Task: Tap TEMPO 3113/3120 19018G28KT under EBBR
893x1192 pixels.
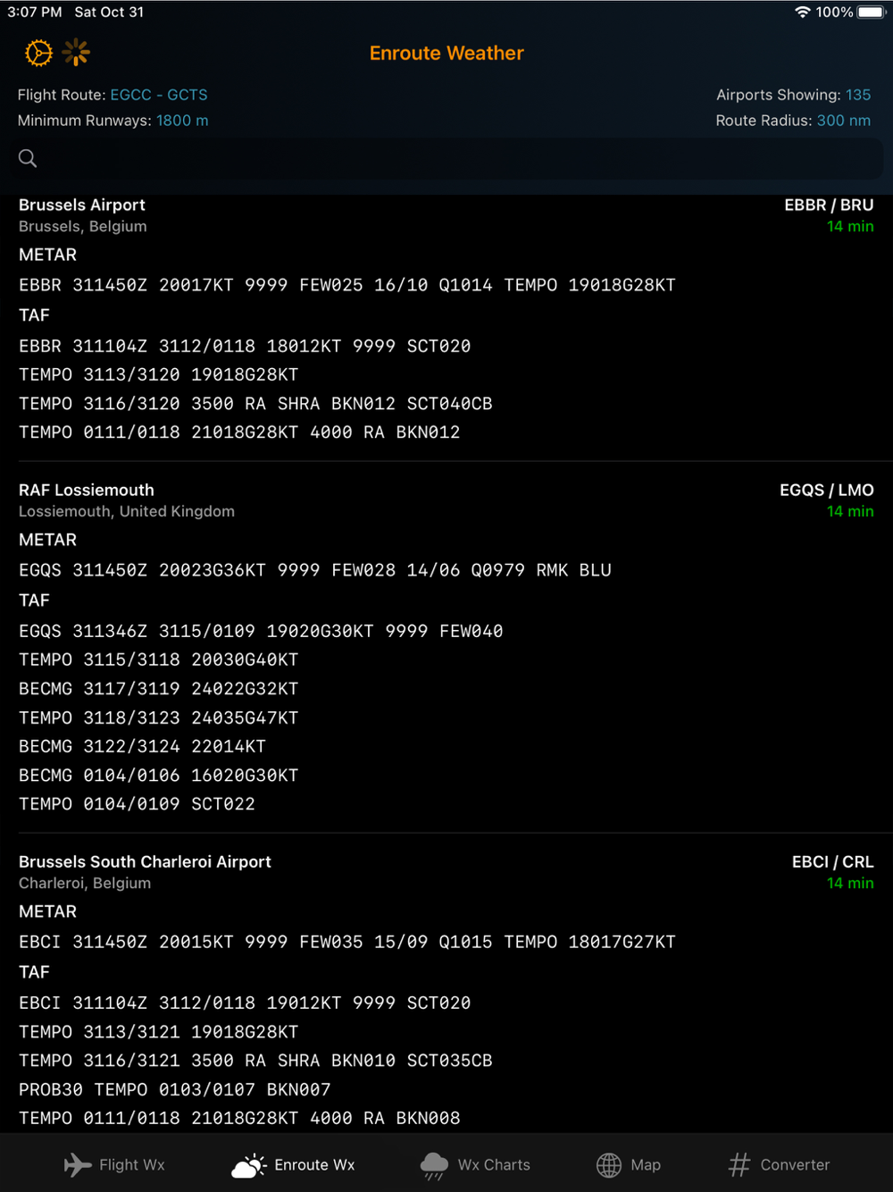Action: pos(158,374)
